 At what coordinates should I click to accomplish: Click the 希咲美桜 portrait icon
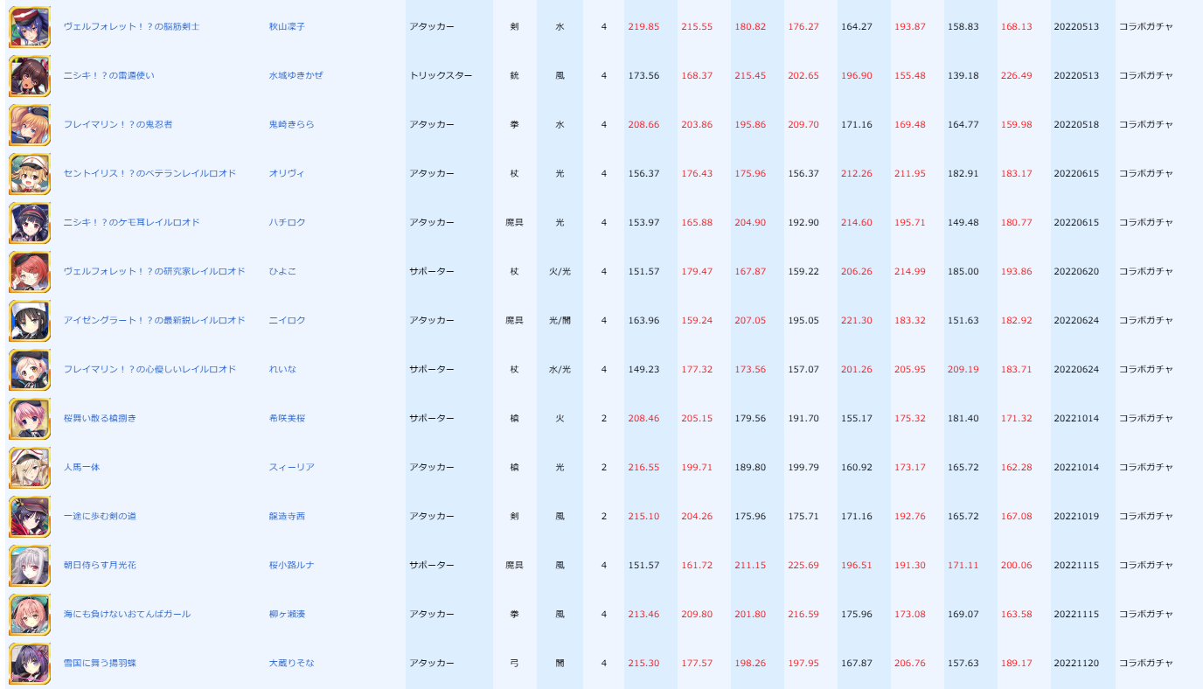click(x=30, y=419)
